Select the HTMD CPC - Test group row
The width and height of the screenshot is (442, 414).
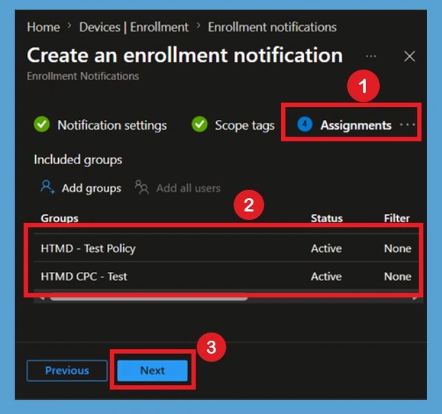coord(226,276)
